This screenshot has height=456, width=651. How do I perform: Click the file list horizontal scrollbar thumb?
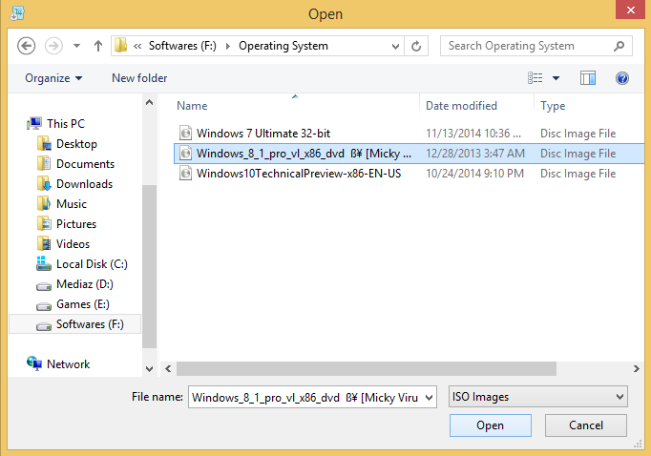click(367, 369)
